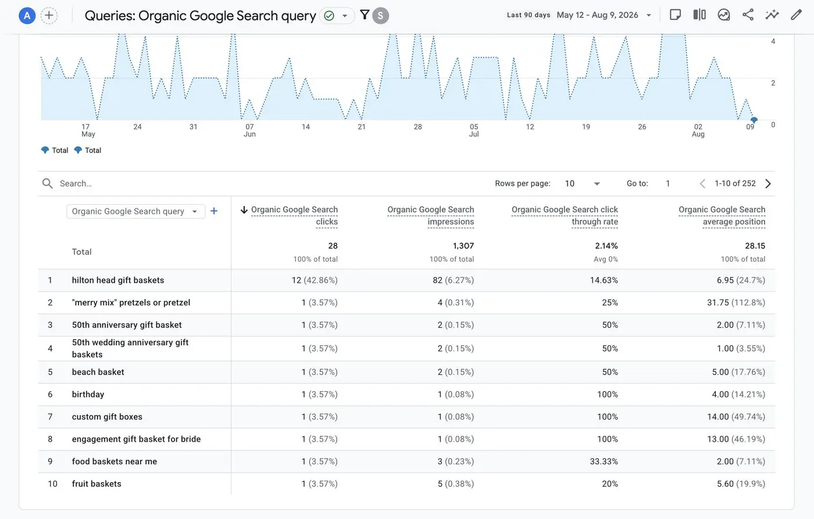Sort by Organic Google Search impressions column
Viewport: 814px width, 519px height.
click(431, 215)
